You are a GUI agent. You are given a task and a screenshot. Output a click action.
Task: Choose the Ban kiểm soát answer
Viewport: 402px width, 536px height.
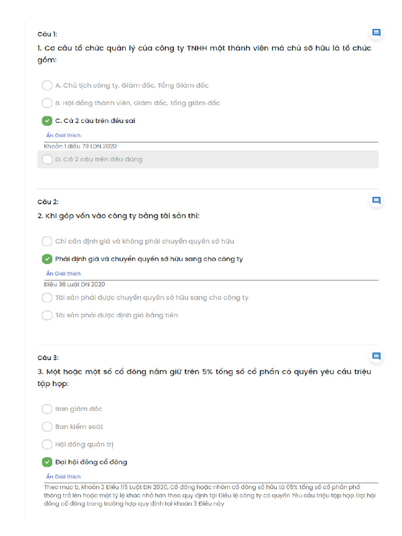(47, 427)
